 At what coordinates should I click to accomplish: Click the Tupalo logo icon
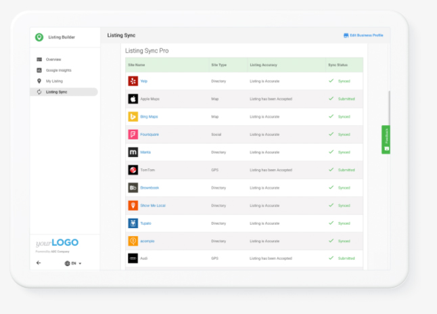tap(133, 223)
